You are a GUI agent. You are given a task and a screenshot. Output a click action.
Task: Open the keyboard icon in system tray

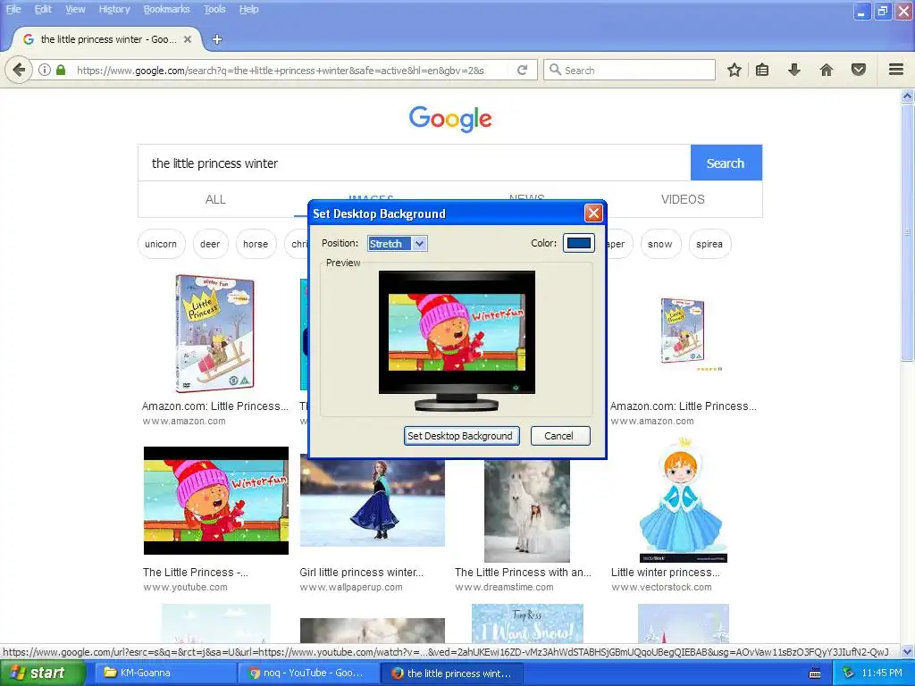click(815, 673)
